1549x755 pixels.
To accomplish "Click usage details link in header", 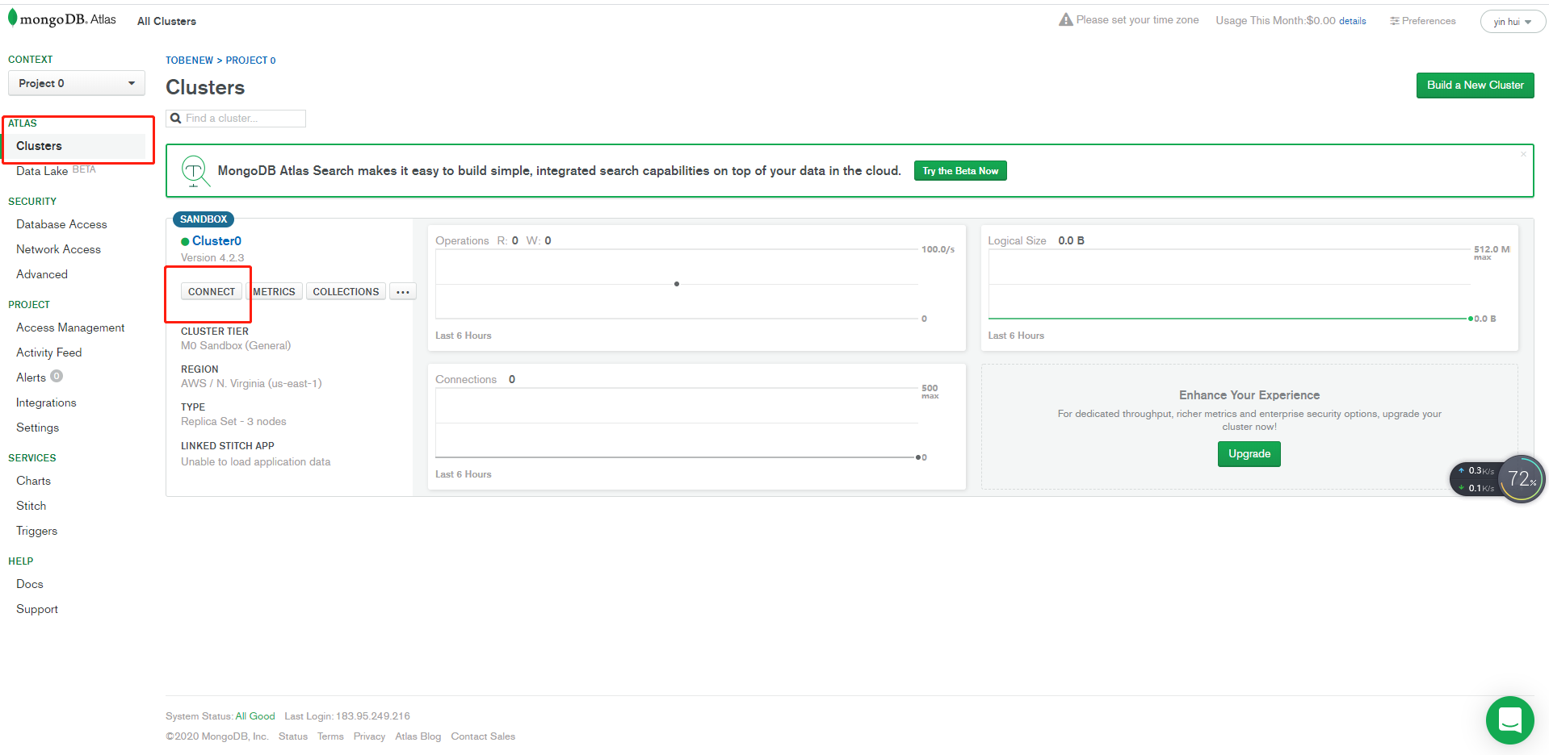I will [x=1353, y=21].
